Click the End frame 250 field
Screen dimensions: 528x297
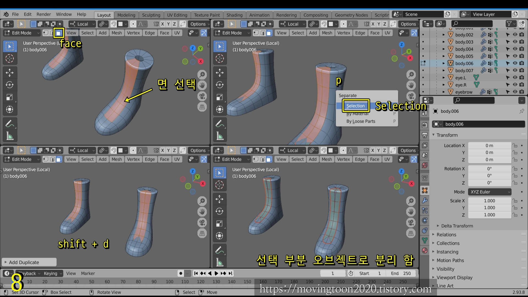tap(401, 273)
